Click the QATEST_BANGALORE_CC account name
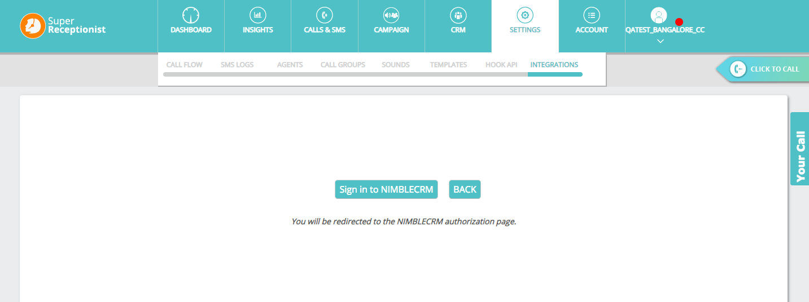 (665, 30)
